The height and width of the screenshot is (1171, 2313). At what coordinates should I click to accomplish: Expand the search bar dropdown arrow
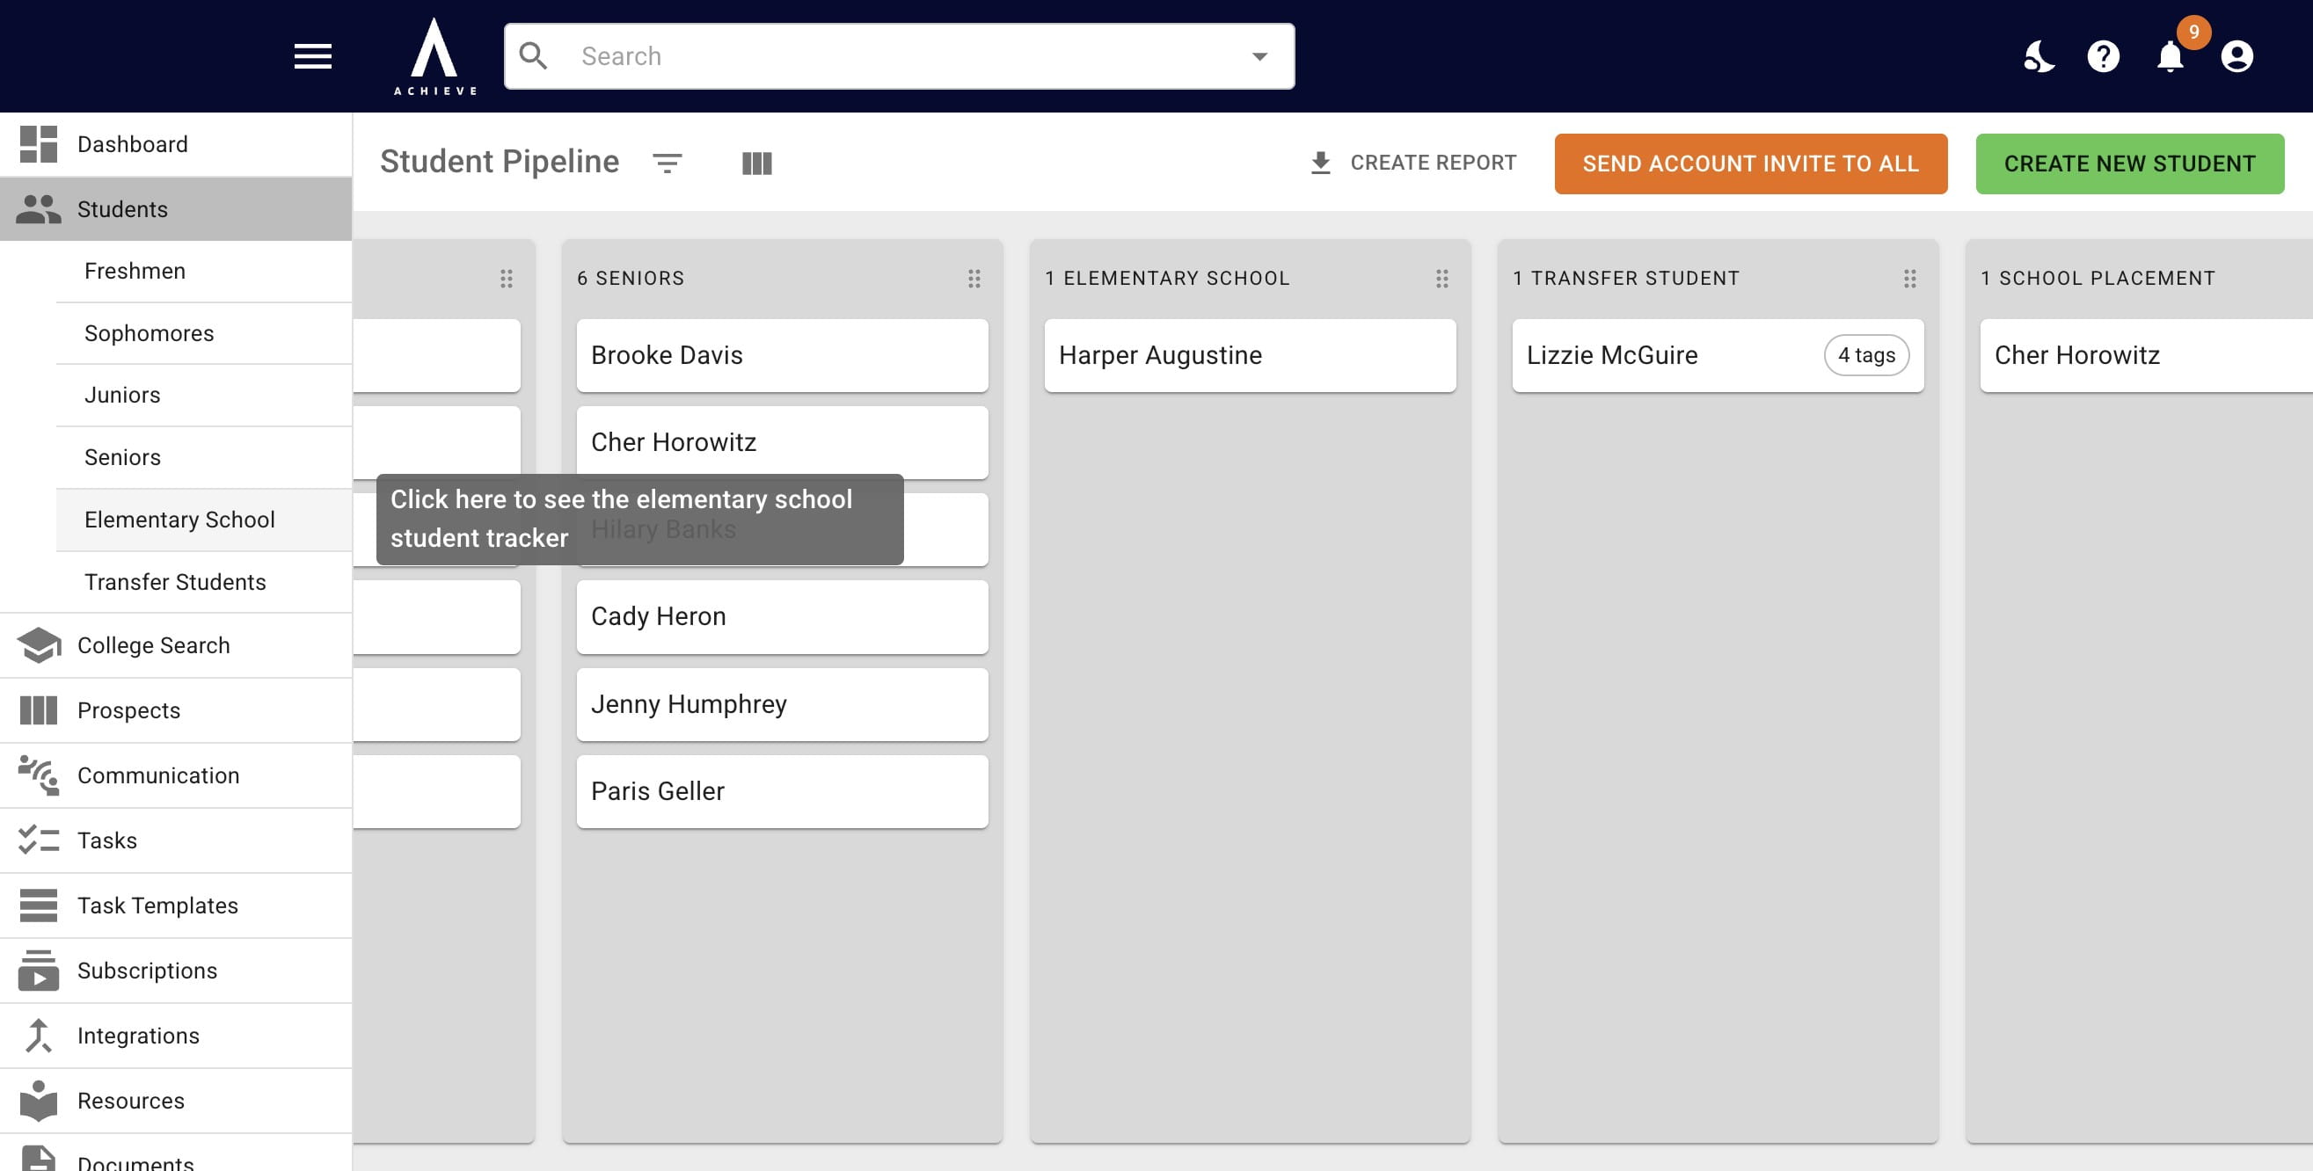tap(1259, 56)
